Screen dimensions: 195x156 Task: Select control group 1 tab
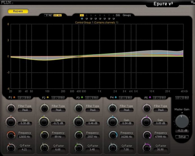82,15
